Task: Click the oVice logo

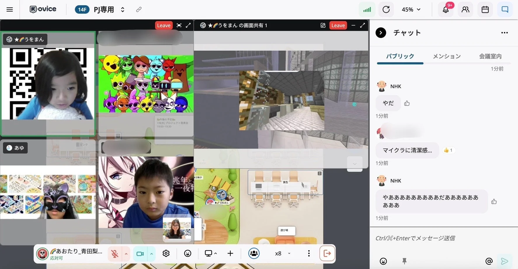Action: 43,9
